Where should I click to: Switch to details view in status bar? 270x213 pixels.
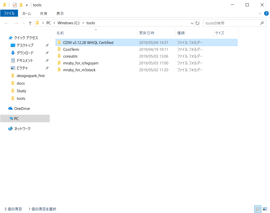pos(258,209)
